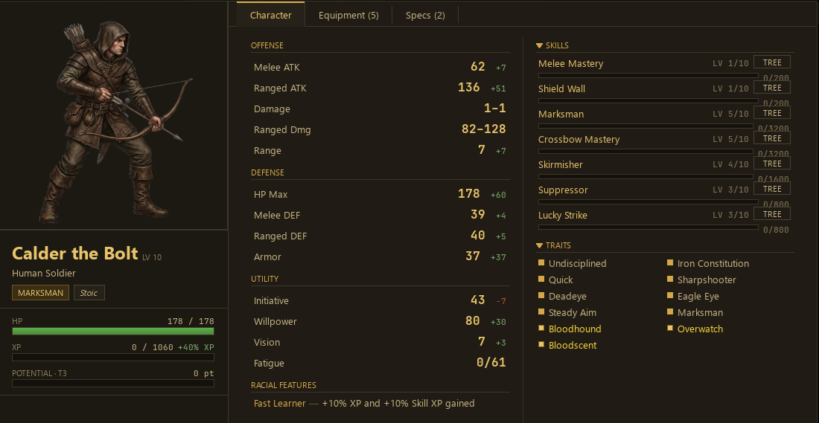Click the Human Soldier label
819x423 pixels.
click(44, 274)
